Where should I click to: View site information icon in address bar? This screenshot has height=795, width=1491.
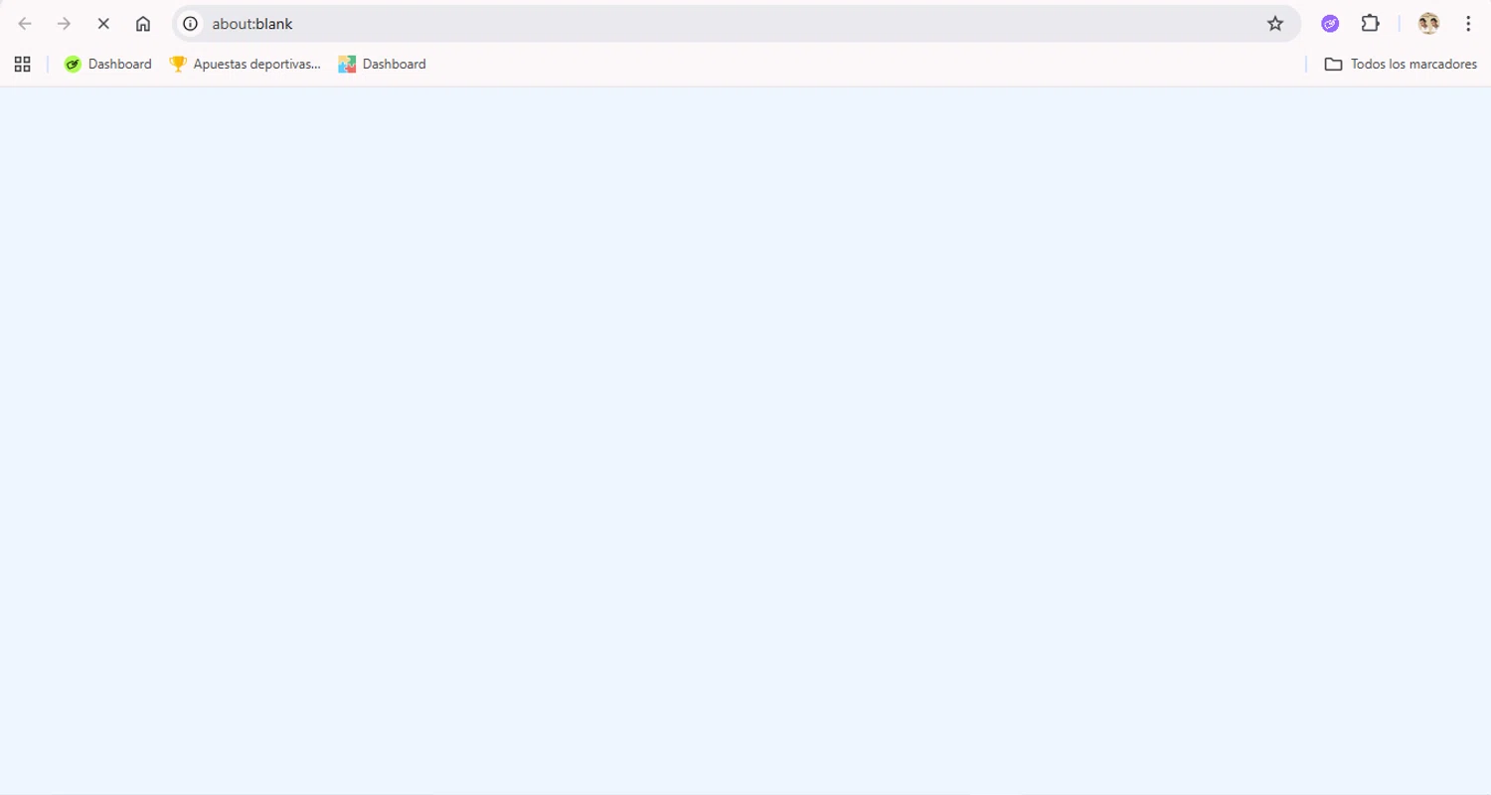click(191, 24)
